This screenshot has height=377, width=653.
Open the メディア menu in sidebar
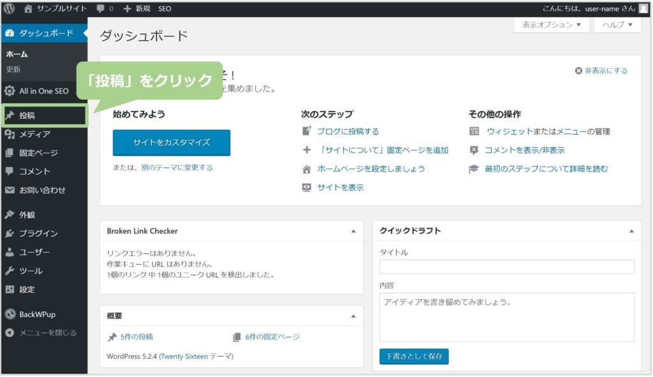pyautogui.click(x=34, y=134)
